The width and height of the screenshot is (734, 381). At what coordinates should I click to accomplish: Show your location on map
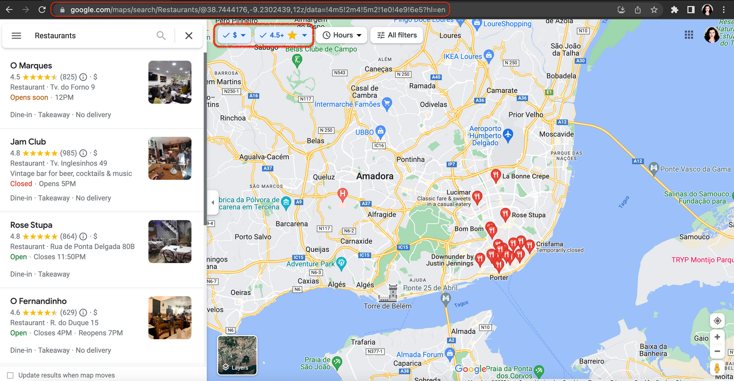coord(717,321)
